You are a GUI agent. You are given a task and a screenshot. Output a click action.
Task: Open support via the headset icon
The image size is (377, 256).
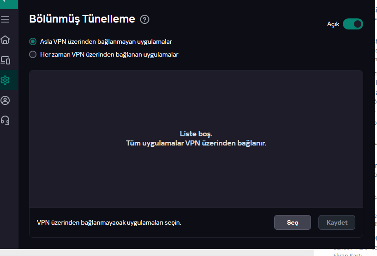[5, 121]
